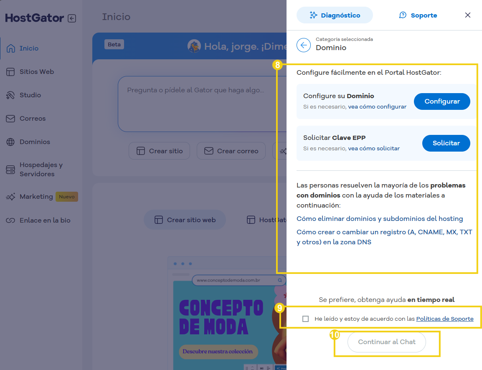Click the Continuar al Chat button

click(x=387, y=342)
